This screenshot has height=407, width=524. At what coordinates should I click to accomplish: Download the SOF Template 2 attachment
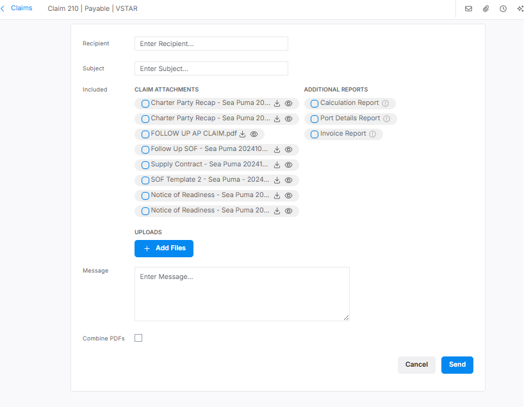click(276, 180)
